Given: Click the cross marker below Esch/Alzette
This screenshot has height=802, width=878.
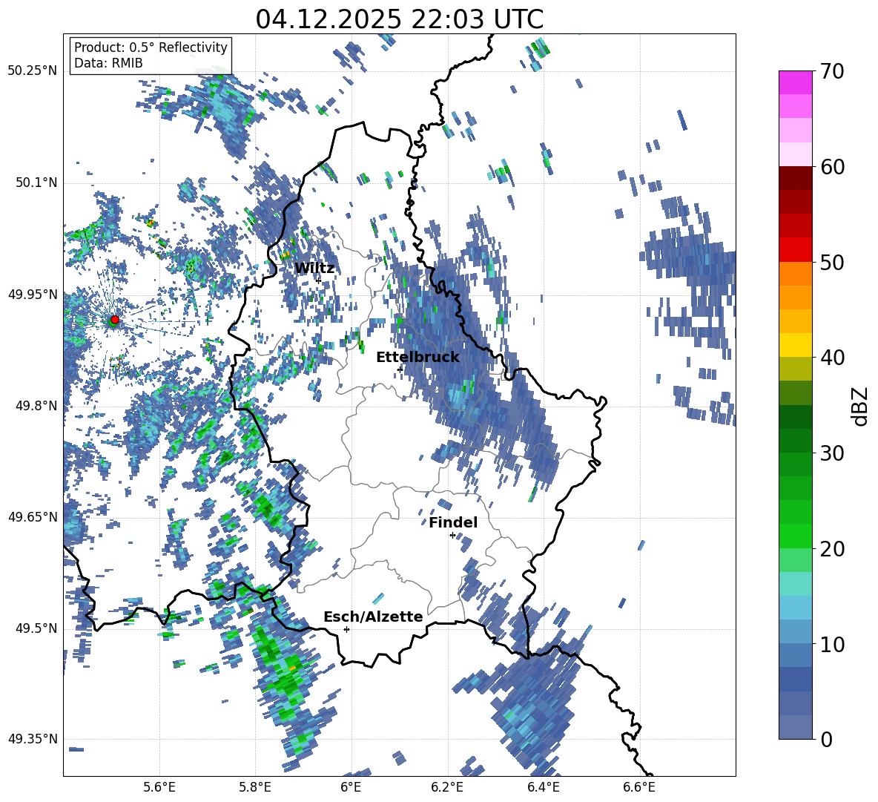Looking at the screenshot, I should [x=346, y=629].
